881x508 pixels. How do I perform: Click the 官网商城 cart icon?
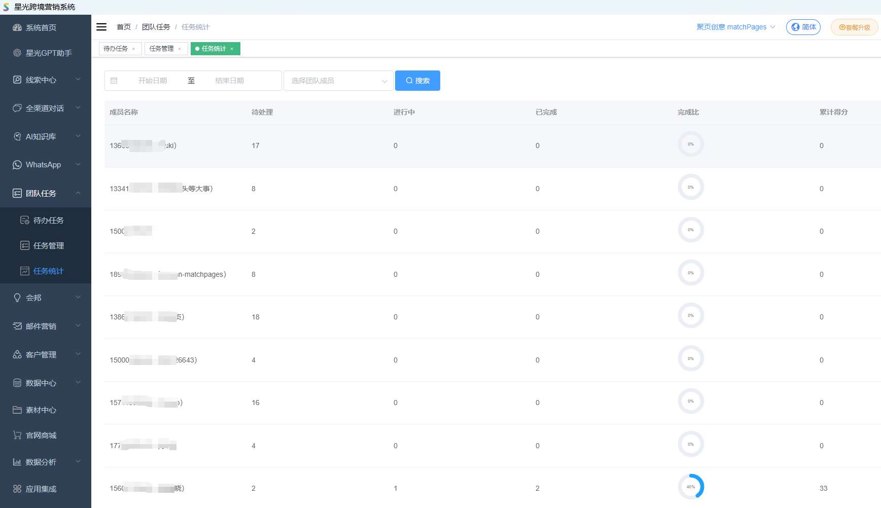(17, 435)
